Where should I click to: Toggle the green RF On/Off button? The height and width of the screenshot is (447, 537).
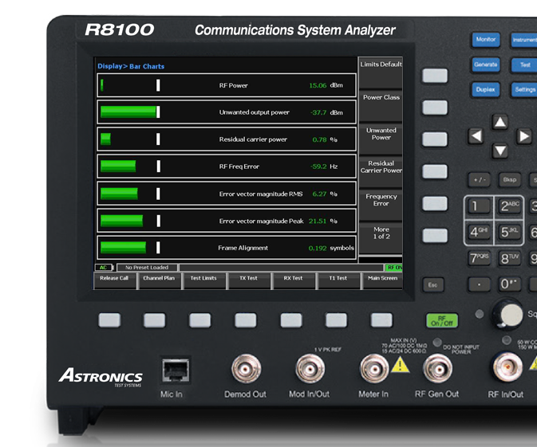pyautogui.click(x=441, y=321)
